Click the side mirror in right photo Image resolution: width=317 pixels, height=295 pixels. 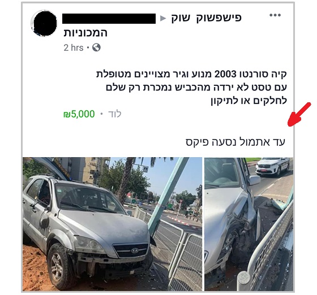[254, 180]
